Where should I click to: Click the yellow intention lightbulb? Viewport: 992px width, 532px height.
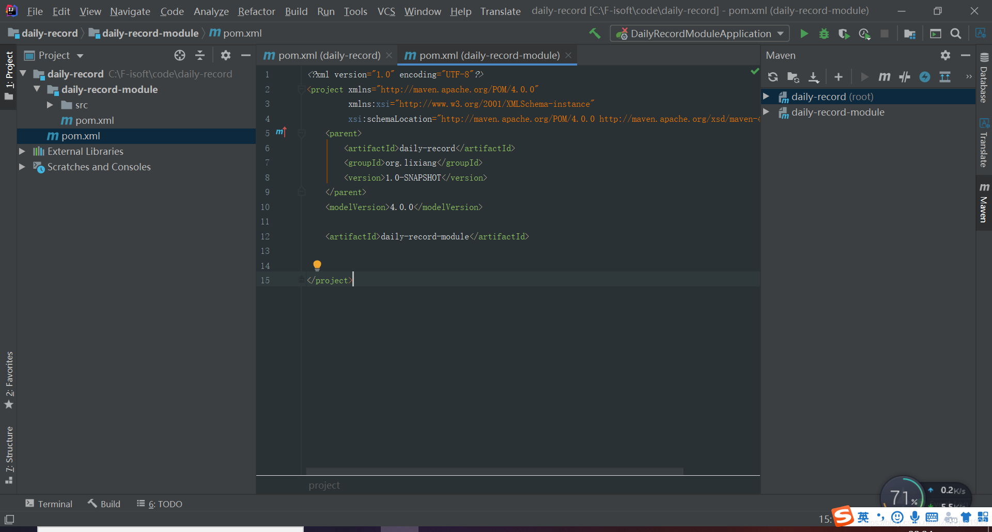tap(317, 265)
